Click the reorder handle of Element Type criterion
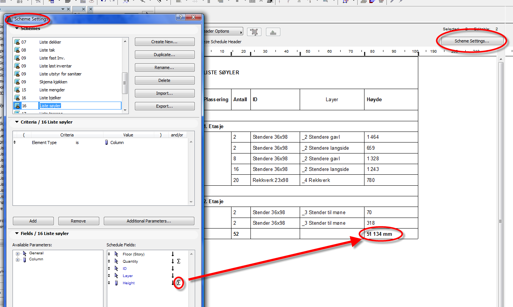The height and width of the screenshot is (307, 513). click(x=15, y=143)
